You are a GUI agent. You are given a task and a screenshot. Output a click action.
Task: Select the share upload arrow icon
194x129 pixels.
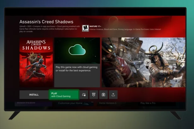tap(113, 95)
